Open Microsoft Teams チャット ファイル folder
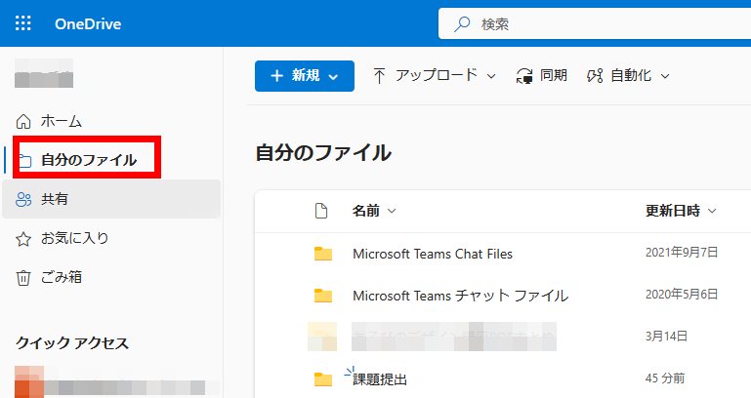751x398 pixels. [460, 296]
